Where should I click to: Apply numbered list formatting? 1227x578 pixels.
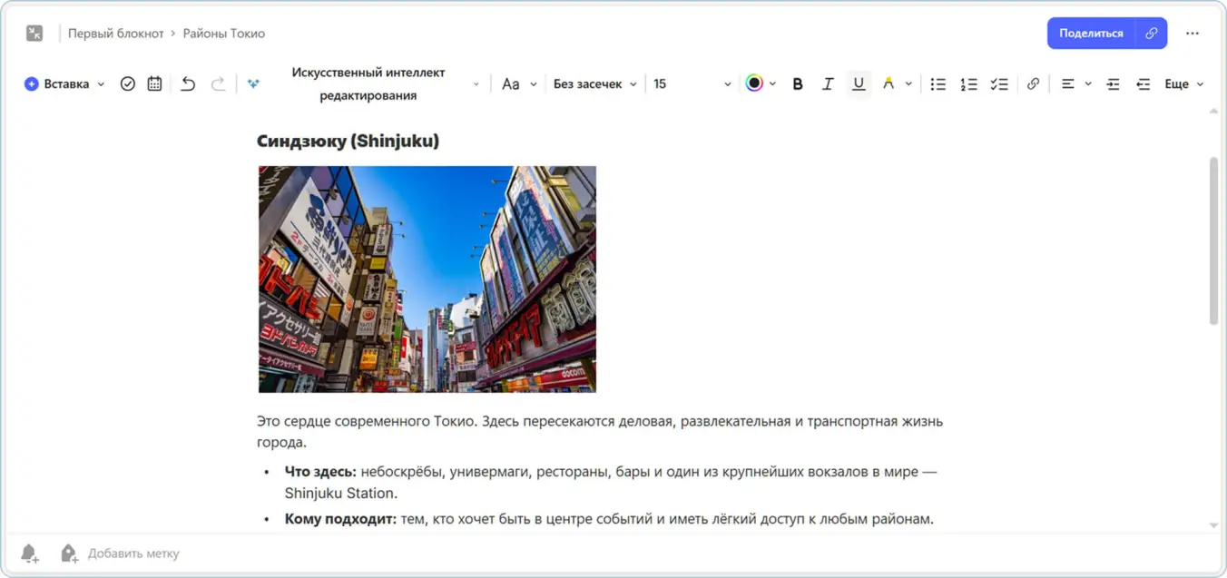click(968, 83)
